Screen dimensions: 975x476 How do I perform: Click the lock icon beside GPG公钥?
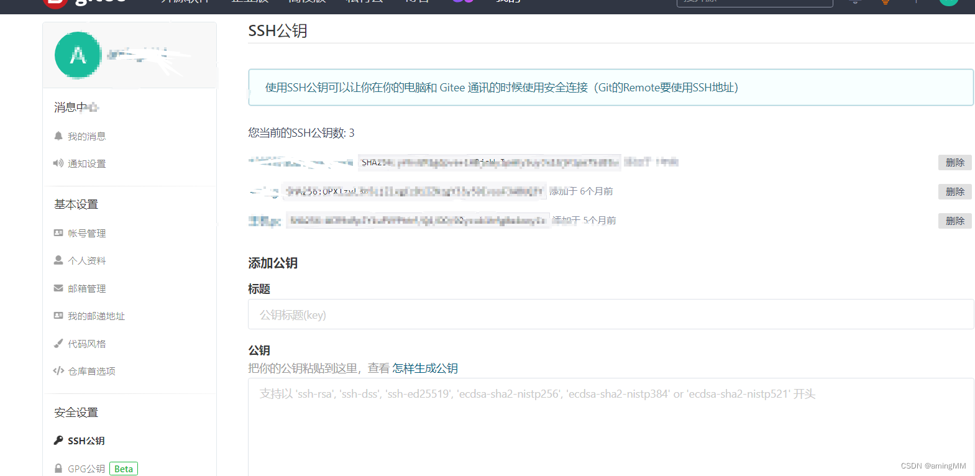[58, 469]
